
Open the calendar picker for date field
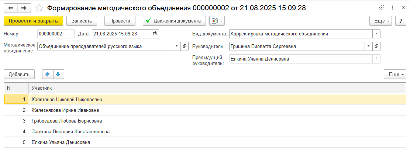pos(155,34)
